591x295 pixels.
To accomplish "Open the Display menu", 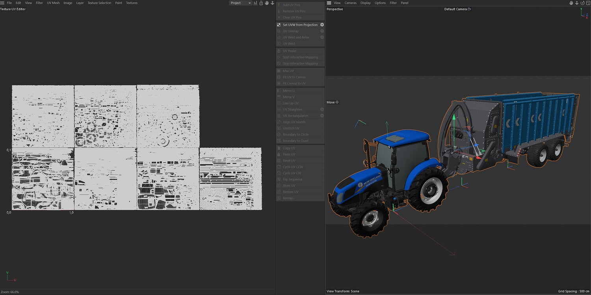I will click(366, 3).
